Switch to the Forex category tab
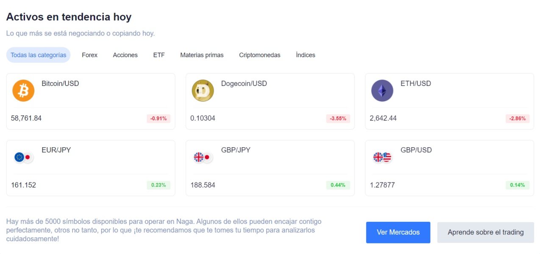This screenshot has height=254, width=540. [x=89, y=55]
